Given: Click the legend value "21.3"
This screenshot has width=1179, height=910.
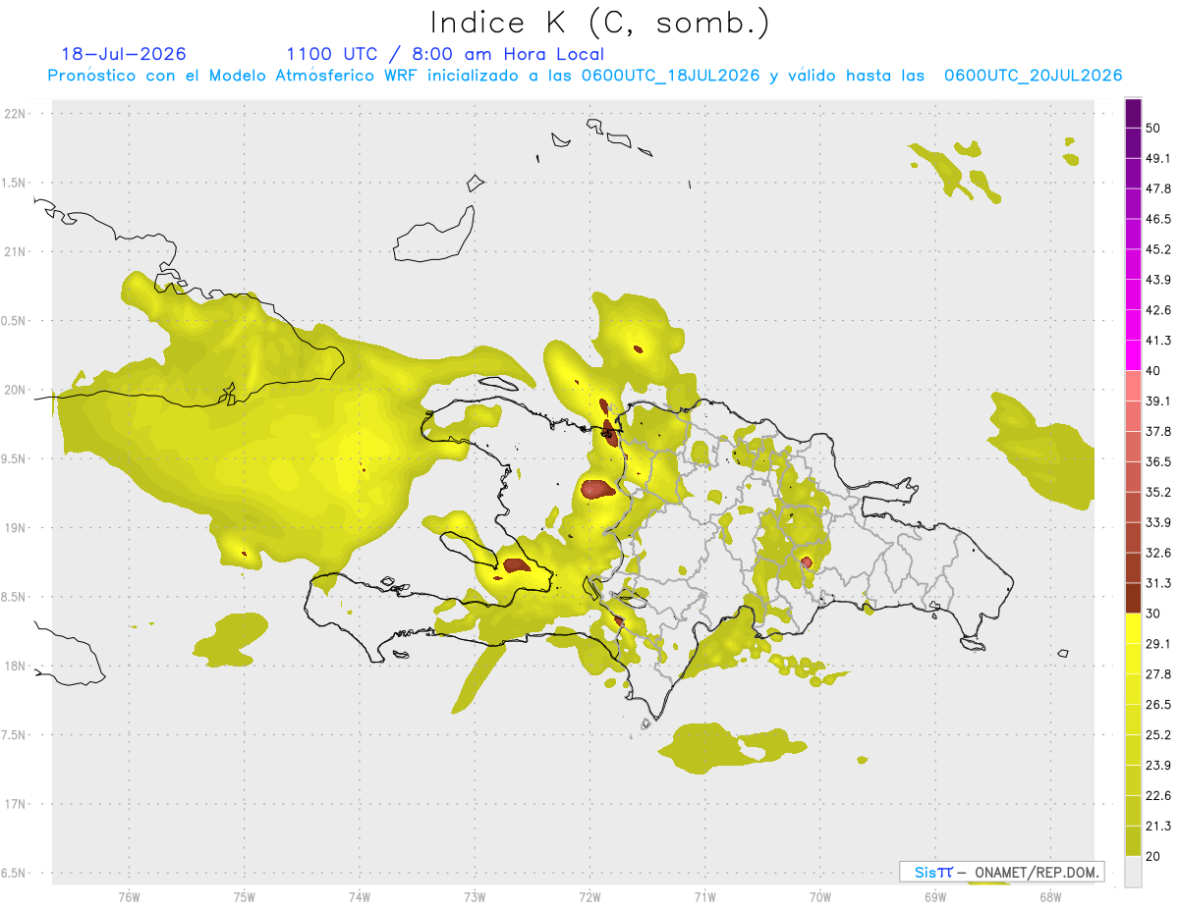Looking at the screenshot, I should (x=1158, y=827).
